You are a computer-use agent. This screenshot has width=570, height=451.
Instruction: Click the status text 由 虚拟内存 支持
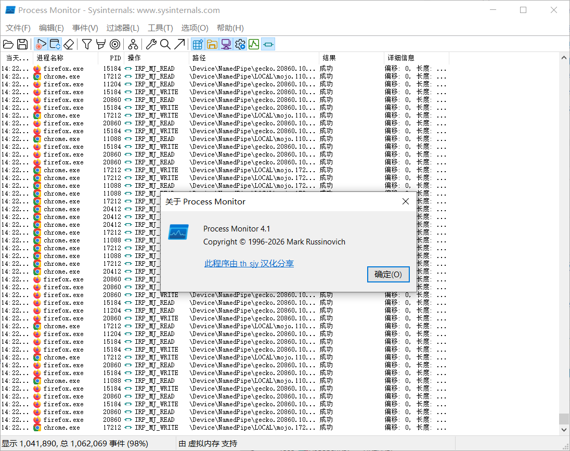point(208,443)
